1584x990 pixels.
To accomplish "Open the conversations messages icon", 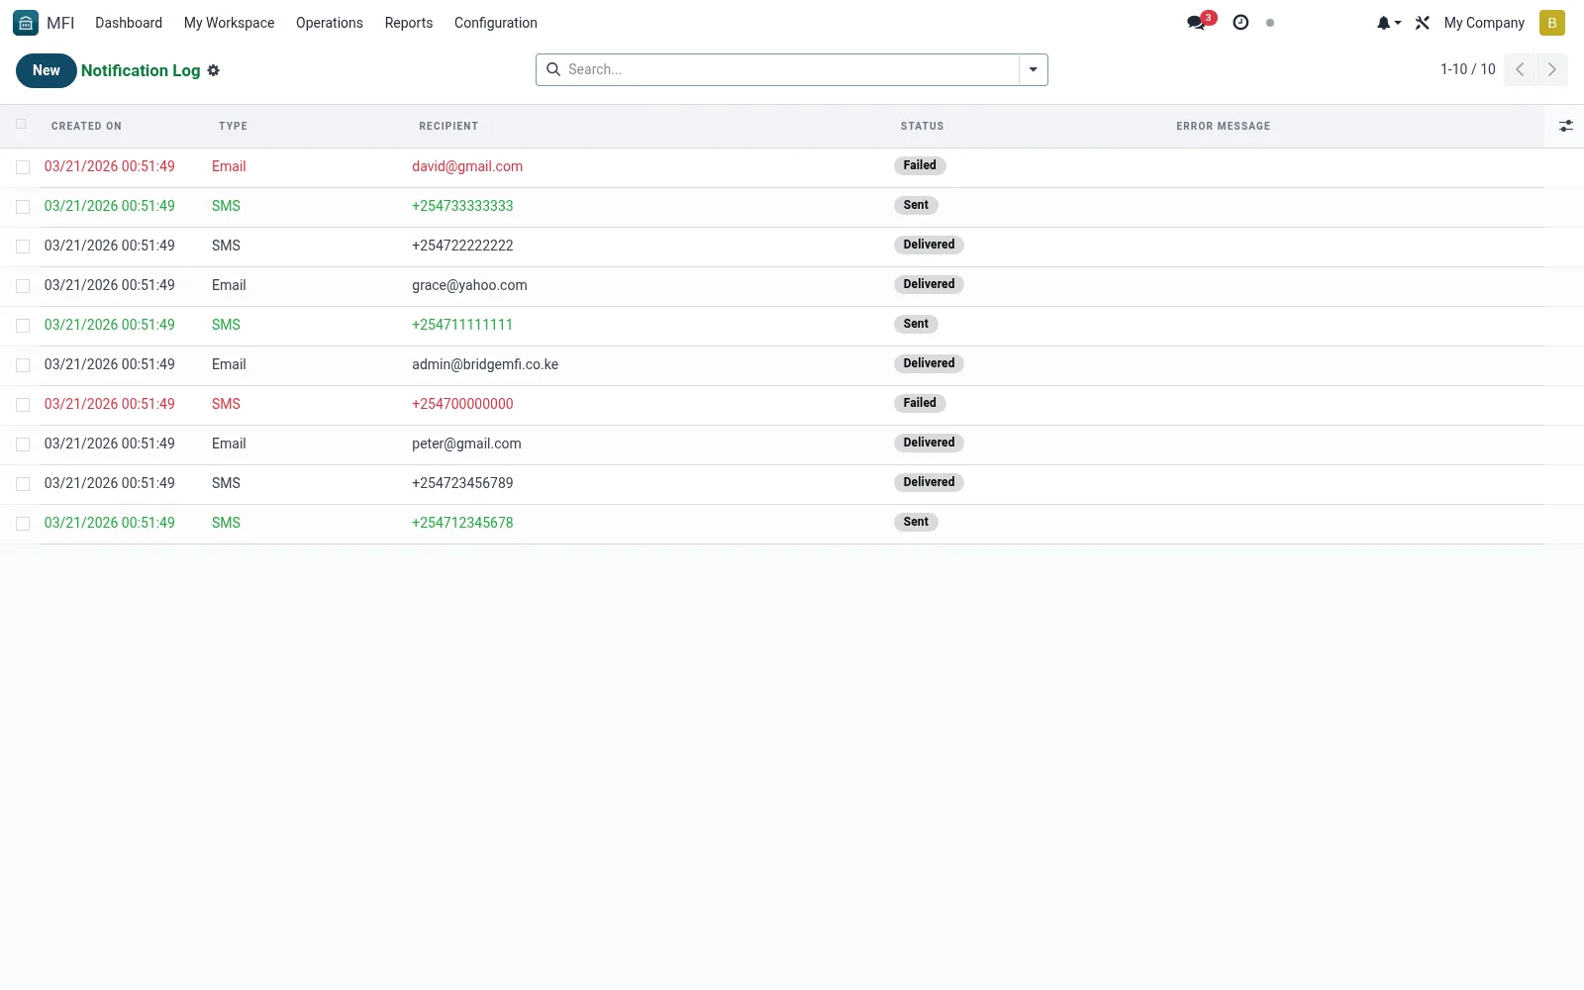I will [1198, 22].
